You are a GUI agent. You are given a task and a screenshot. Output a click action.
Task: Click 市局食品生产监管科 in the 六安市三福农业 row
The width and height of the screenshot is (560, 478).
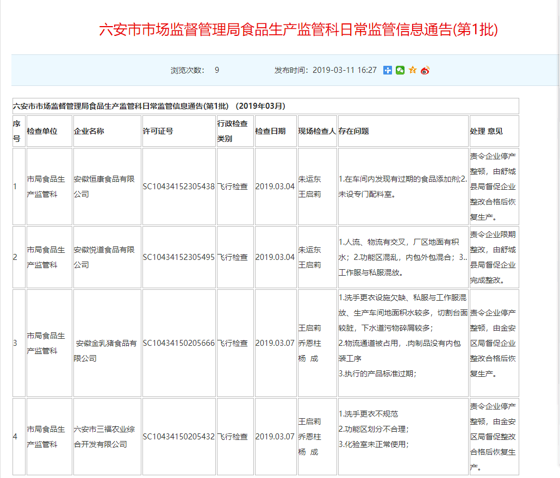pyautogui.click(x=46, y=437)
